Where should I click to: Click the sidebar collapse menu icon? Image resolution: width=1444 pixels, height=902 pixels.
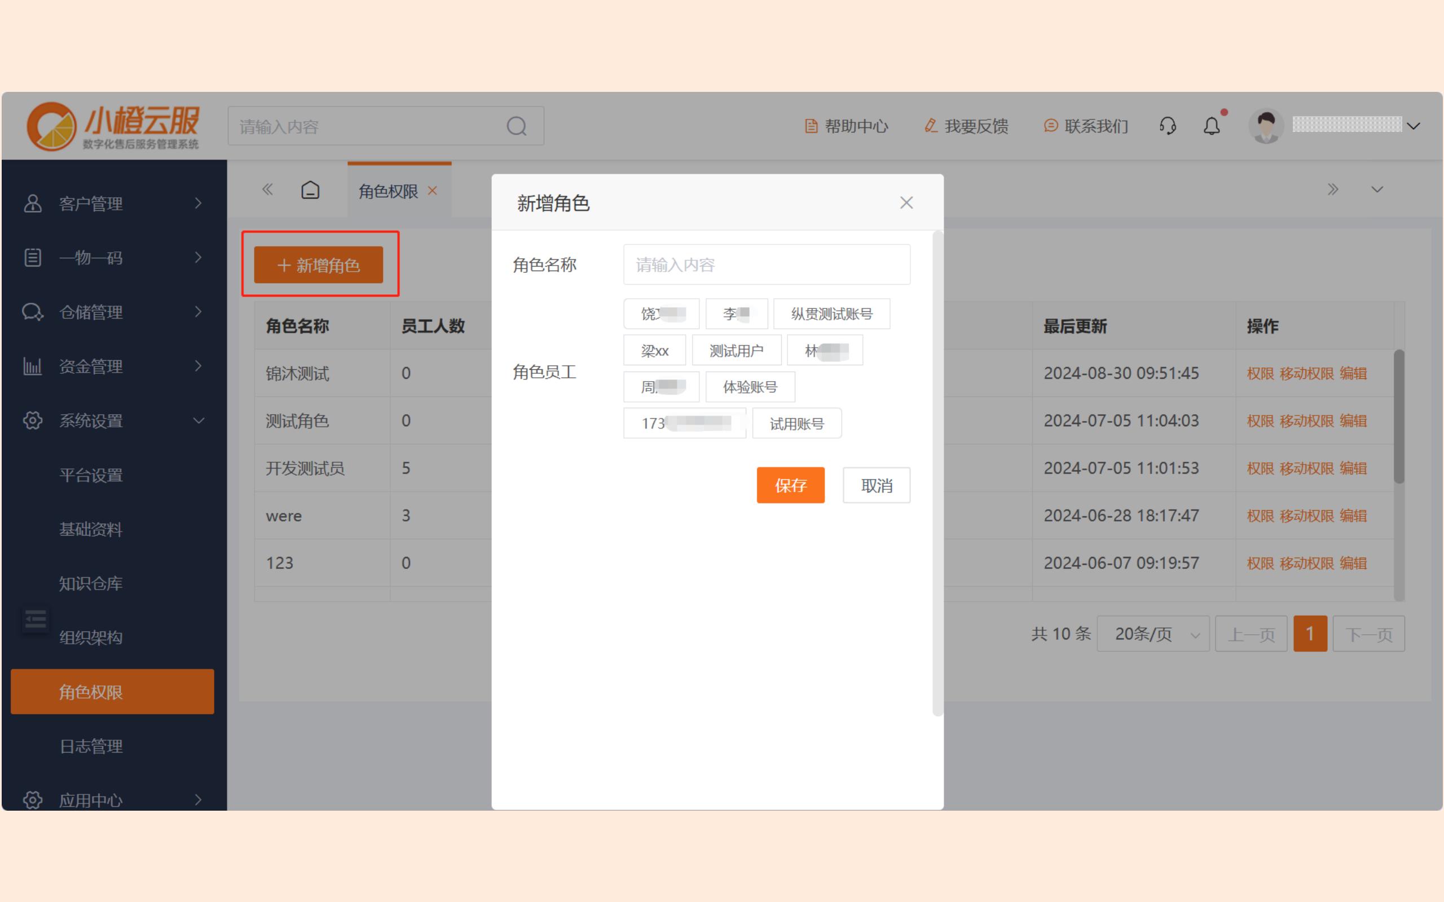click(35, 620)
